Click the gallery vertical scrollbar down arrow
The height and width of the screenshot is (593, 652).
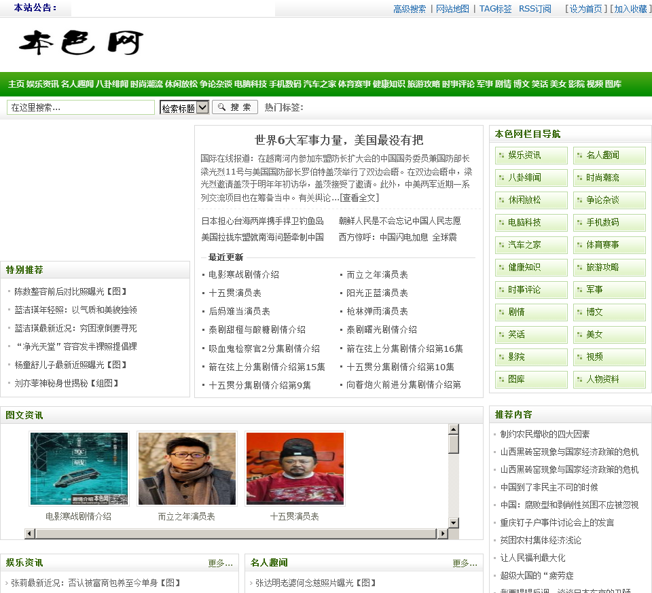point(454,523)
